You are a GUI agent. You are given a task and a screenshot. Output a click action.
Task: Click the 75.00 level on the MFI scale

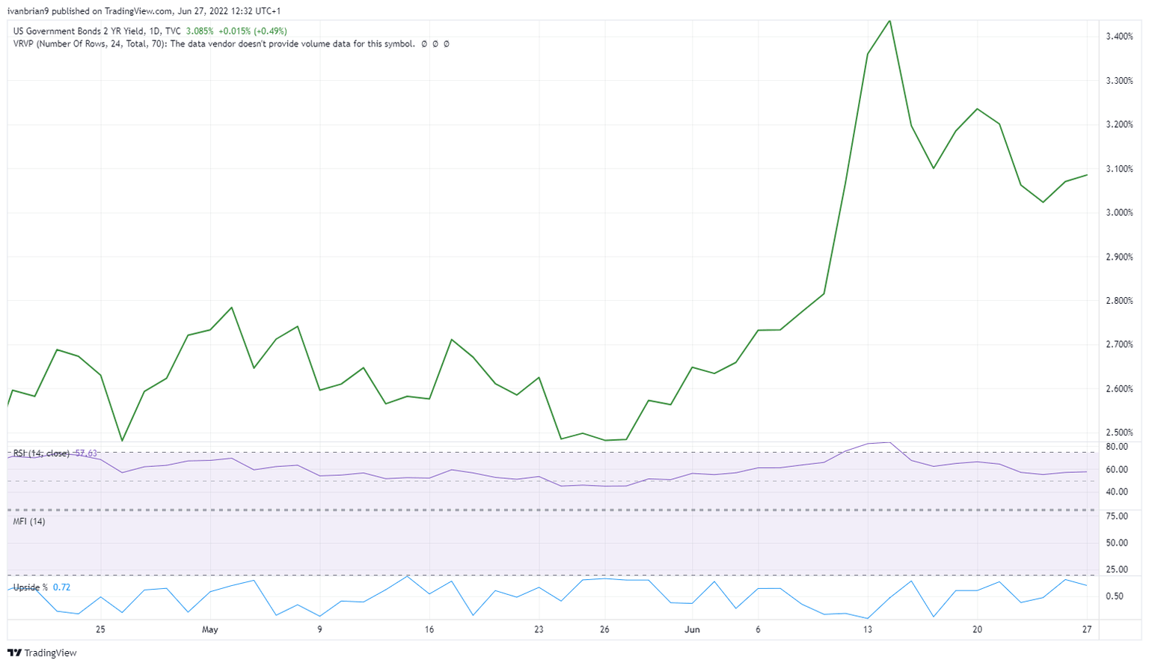pos(1118,516)
